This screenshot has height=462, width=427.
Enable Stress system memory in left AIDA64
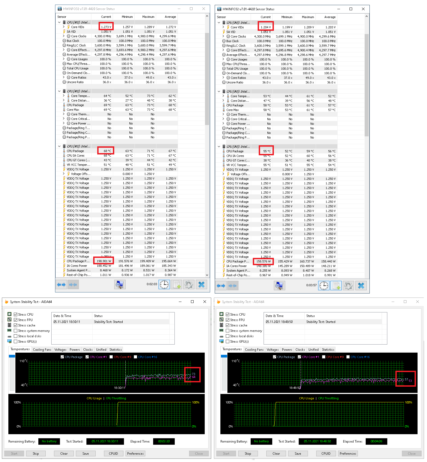16,331
